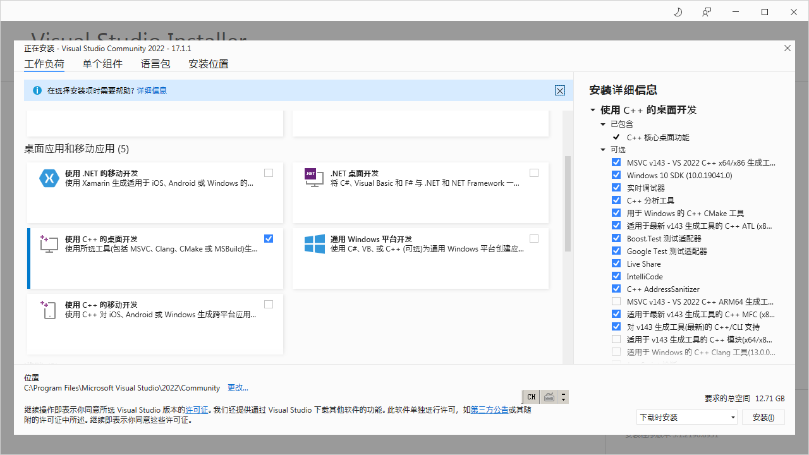809x455 pixels.
Task: Open the 第三方公告 link
Action: 489,410
